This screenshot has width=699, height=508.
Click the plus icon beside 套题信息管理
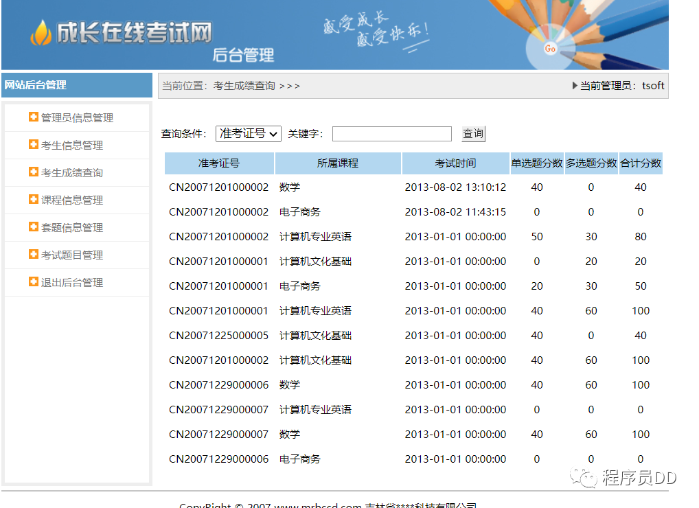click(34, 227)
